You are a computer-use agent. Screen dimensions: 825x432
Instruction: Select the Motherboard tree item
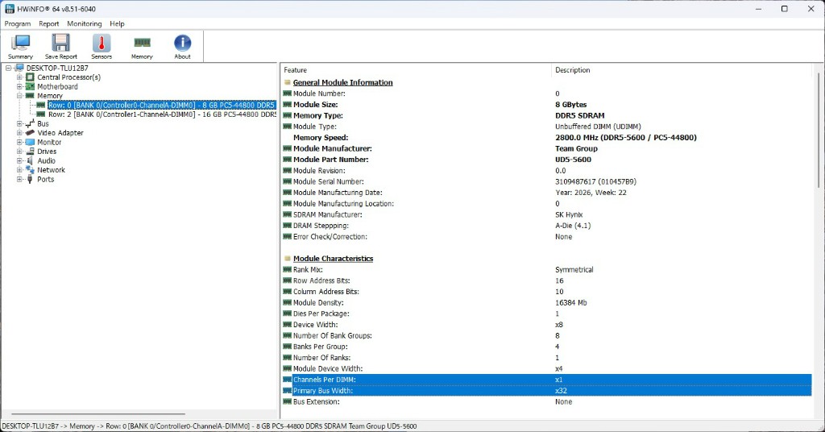(x=57, y=86)
